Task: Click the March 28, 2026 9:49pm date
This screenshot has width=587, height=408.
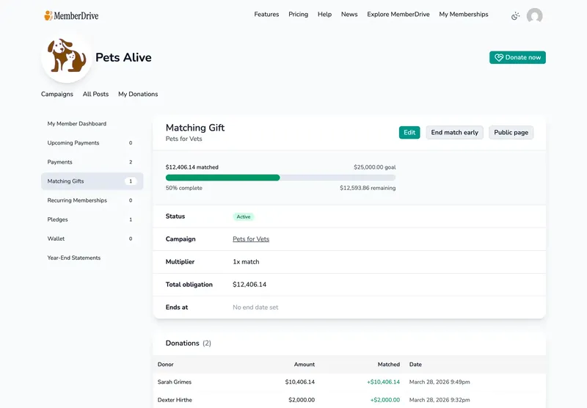Action: (440, 382)
